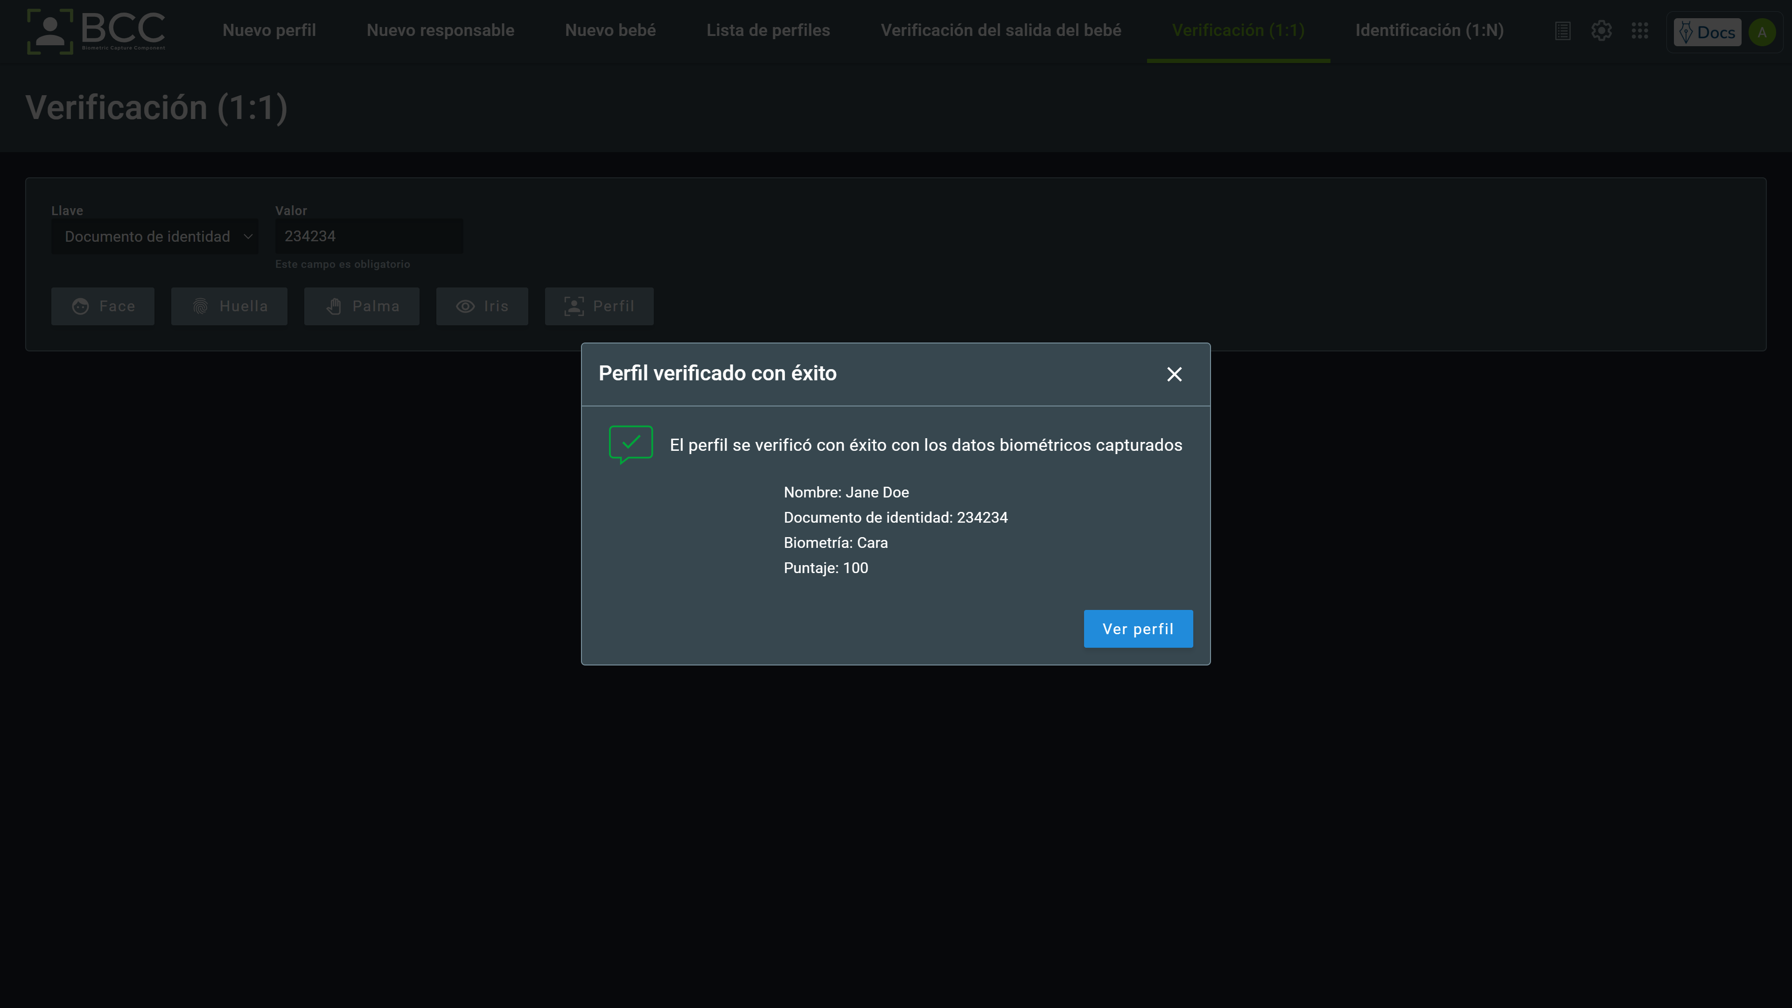Image resolution: width=1792 pixels, height=1008 pixels.
Task: Click the page heading 'Verificación (1:1)'
Action: [156, 108]
